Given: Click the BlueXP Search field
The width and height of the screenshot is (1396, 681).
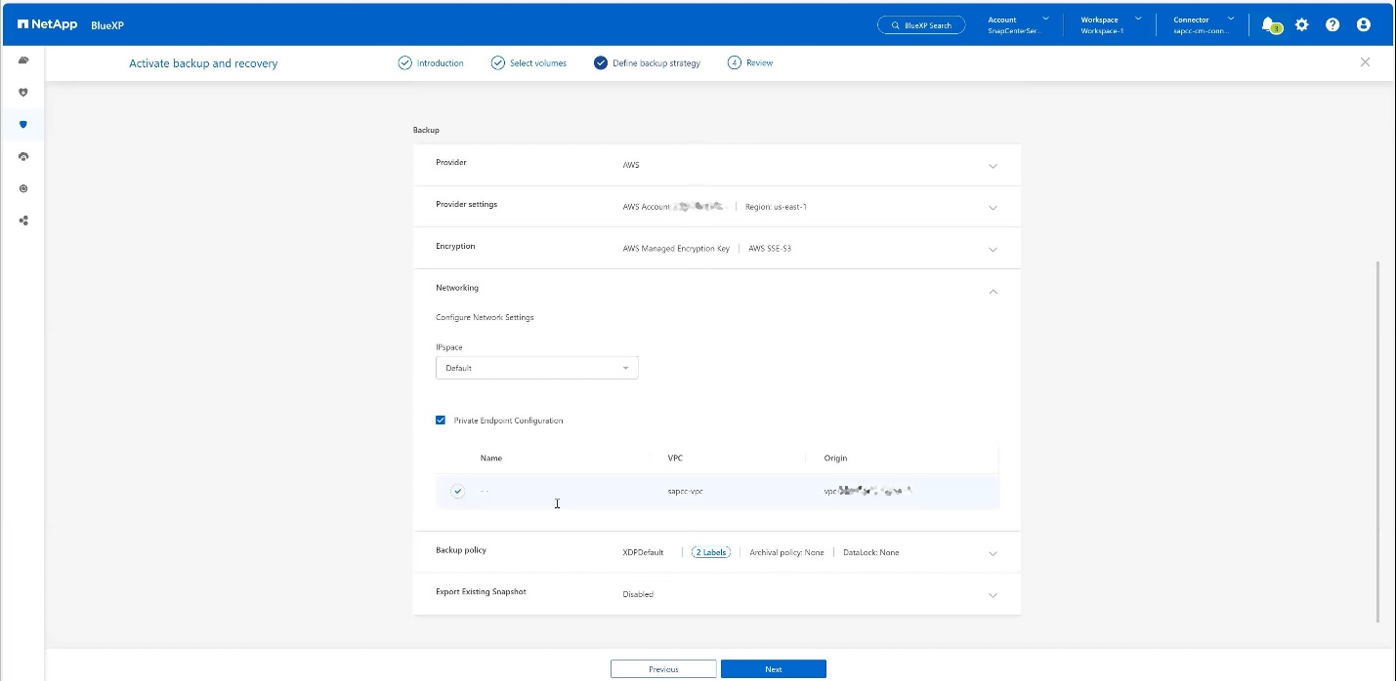Looking at the screenshot, I should pos(921,25).
